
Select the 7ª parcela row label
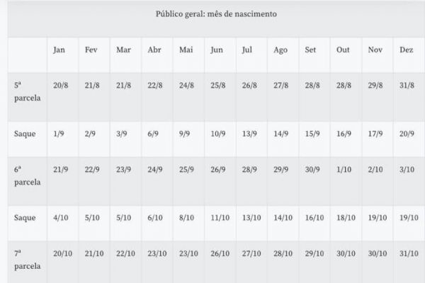27,260
